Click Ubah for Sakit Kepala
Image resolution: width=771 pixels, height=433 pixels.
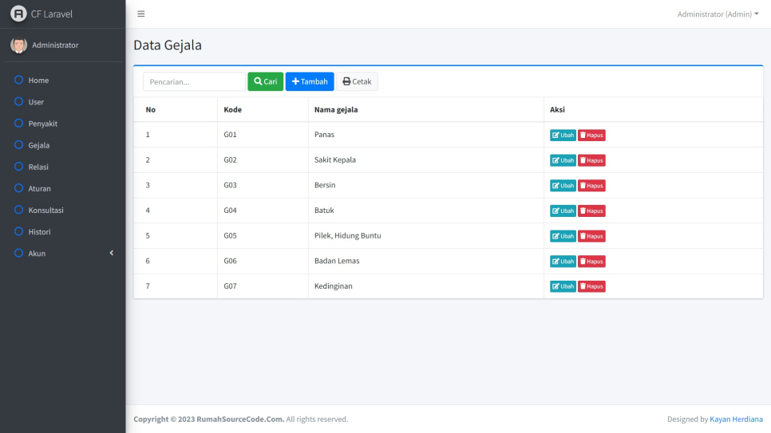click(563, 160)
